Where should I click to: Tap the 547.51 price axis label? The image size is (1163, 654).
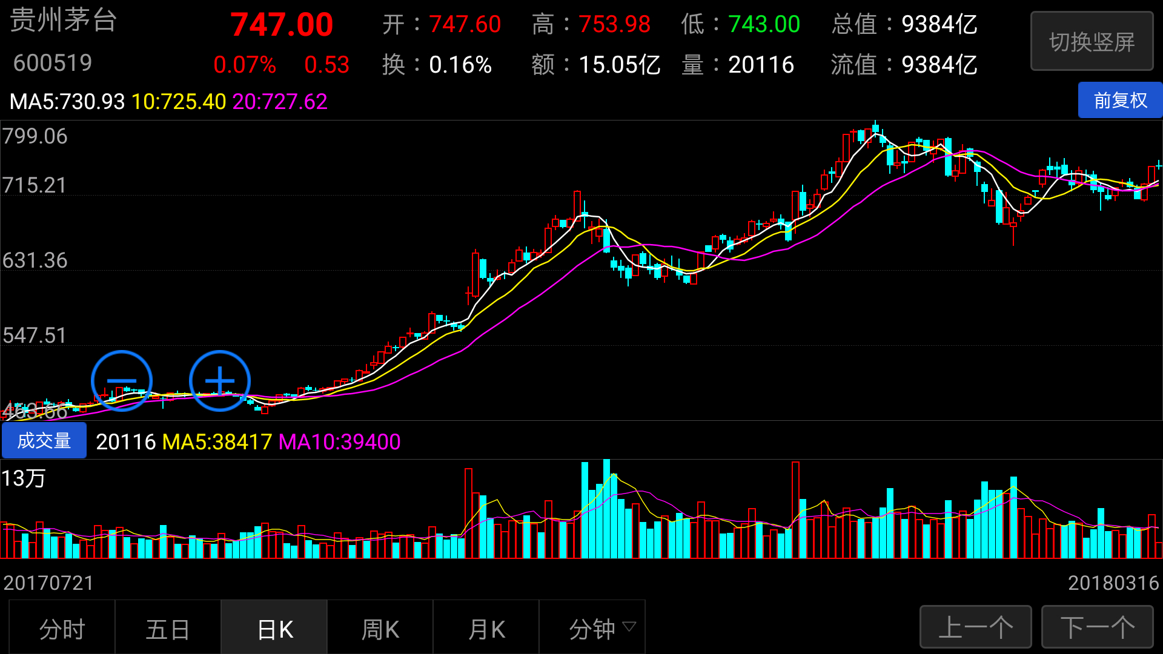click(35, 335)
